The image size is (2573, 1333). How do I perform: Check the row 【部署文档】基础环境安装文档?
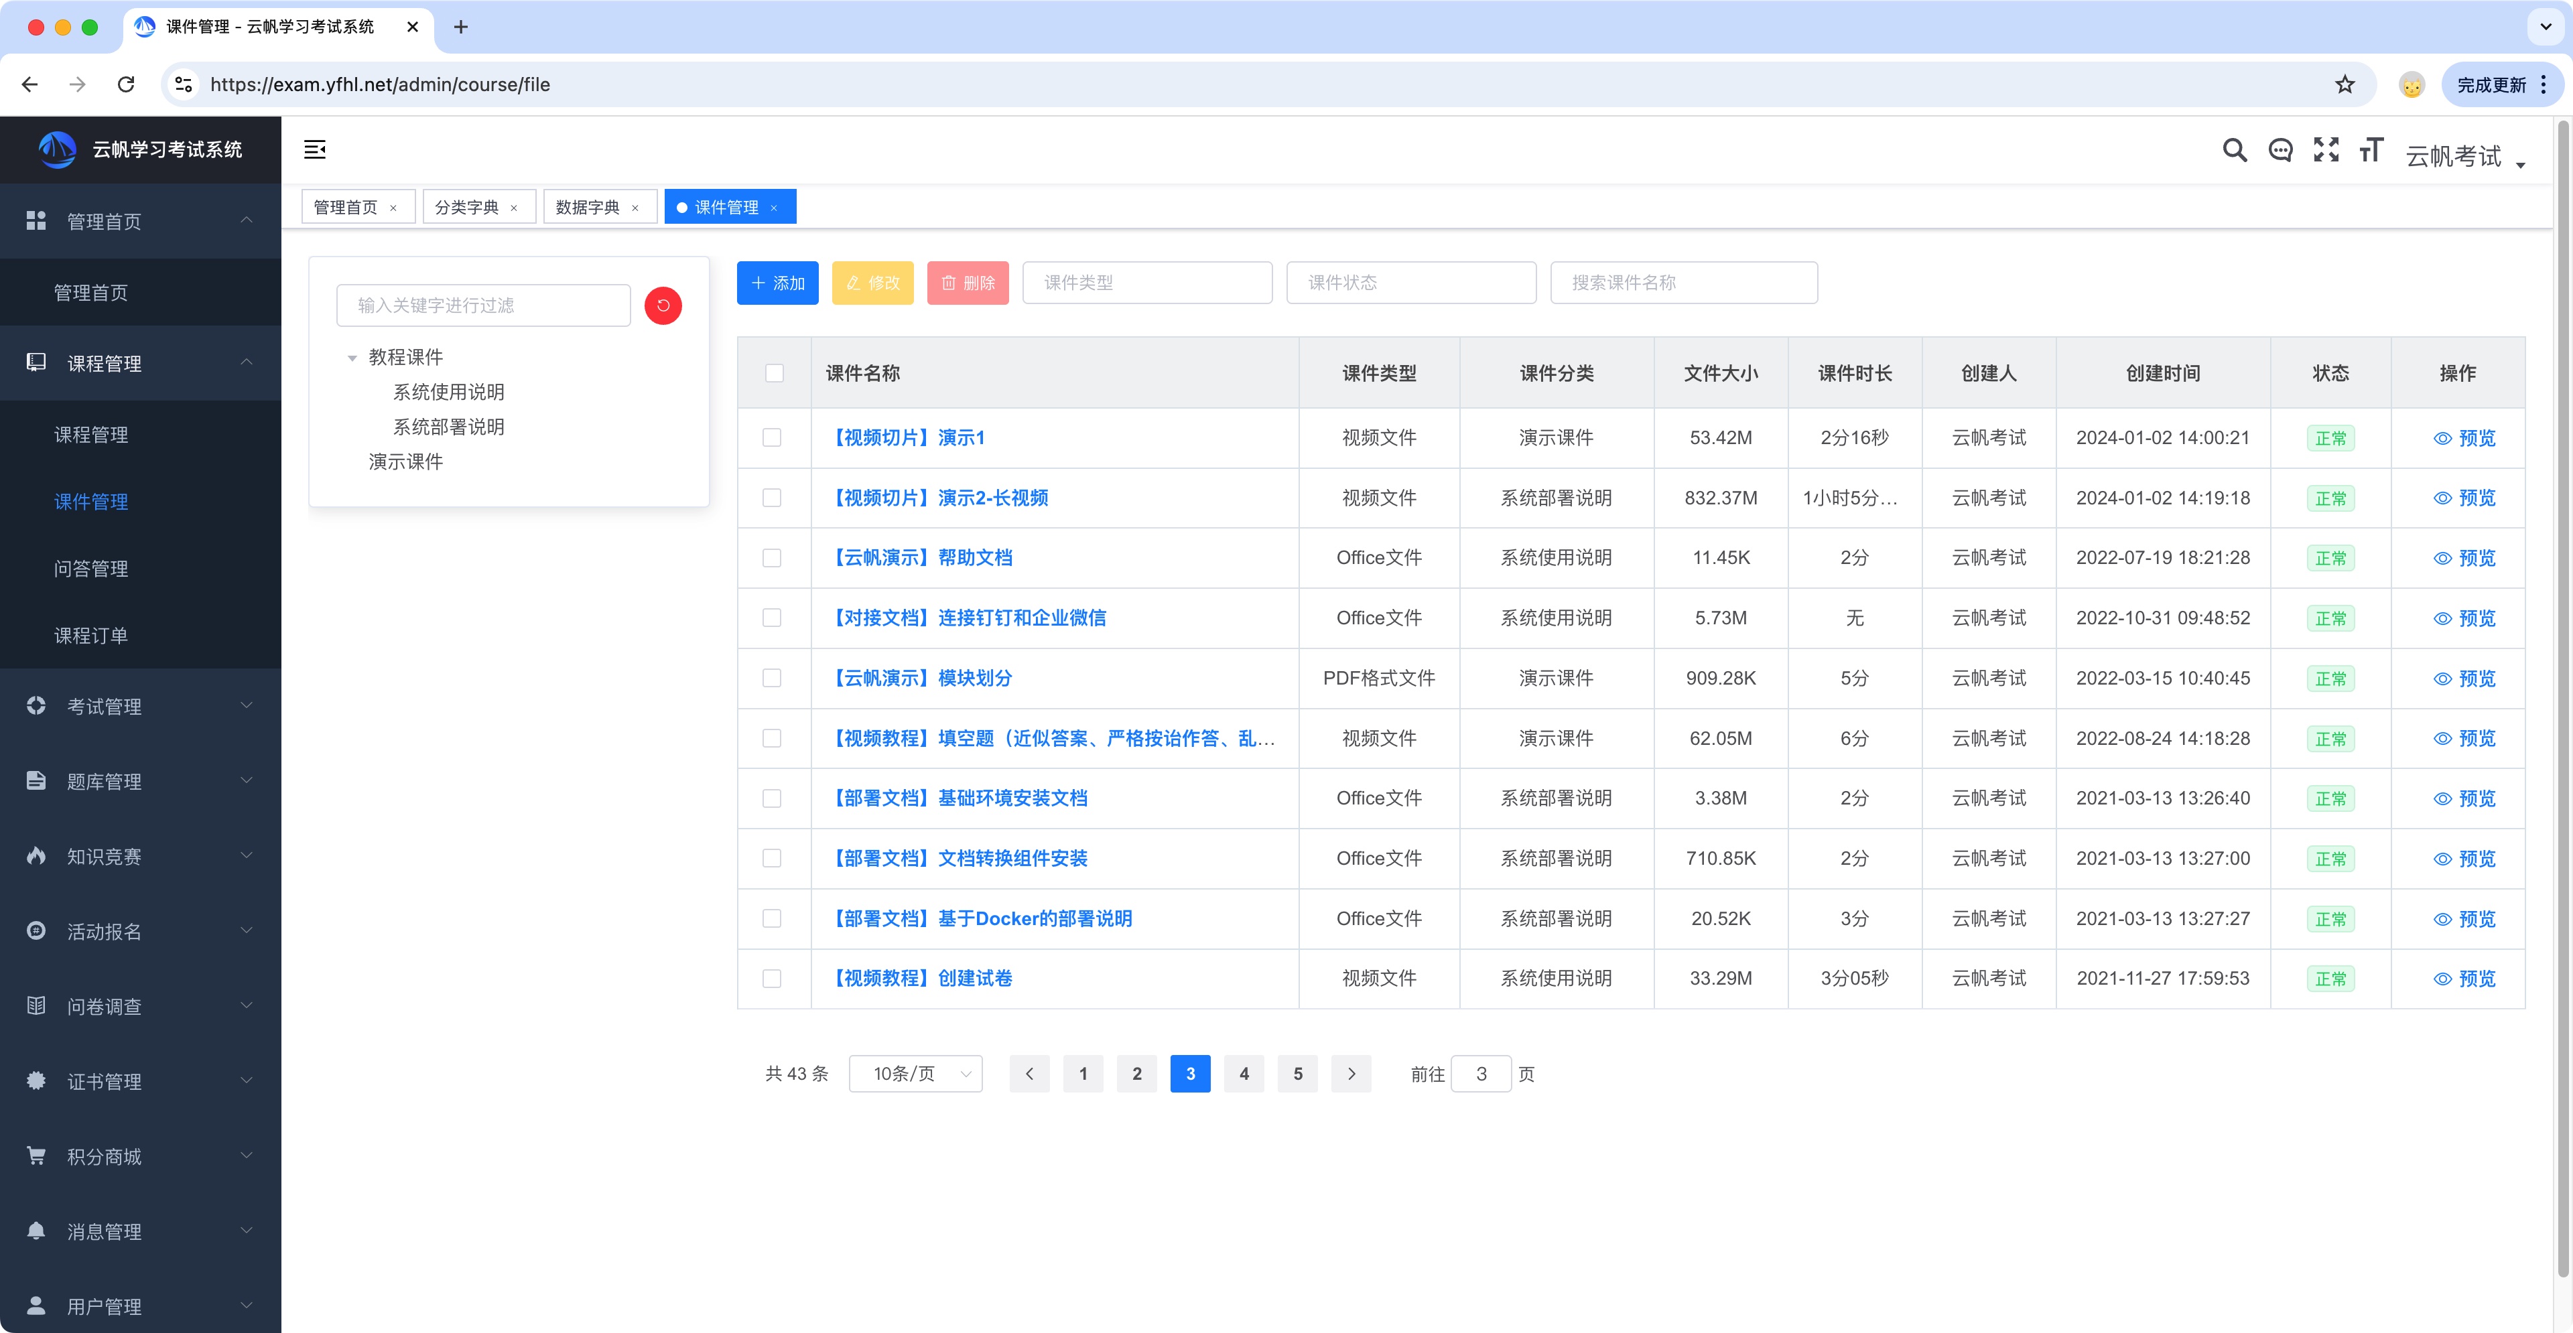(772, 799)
